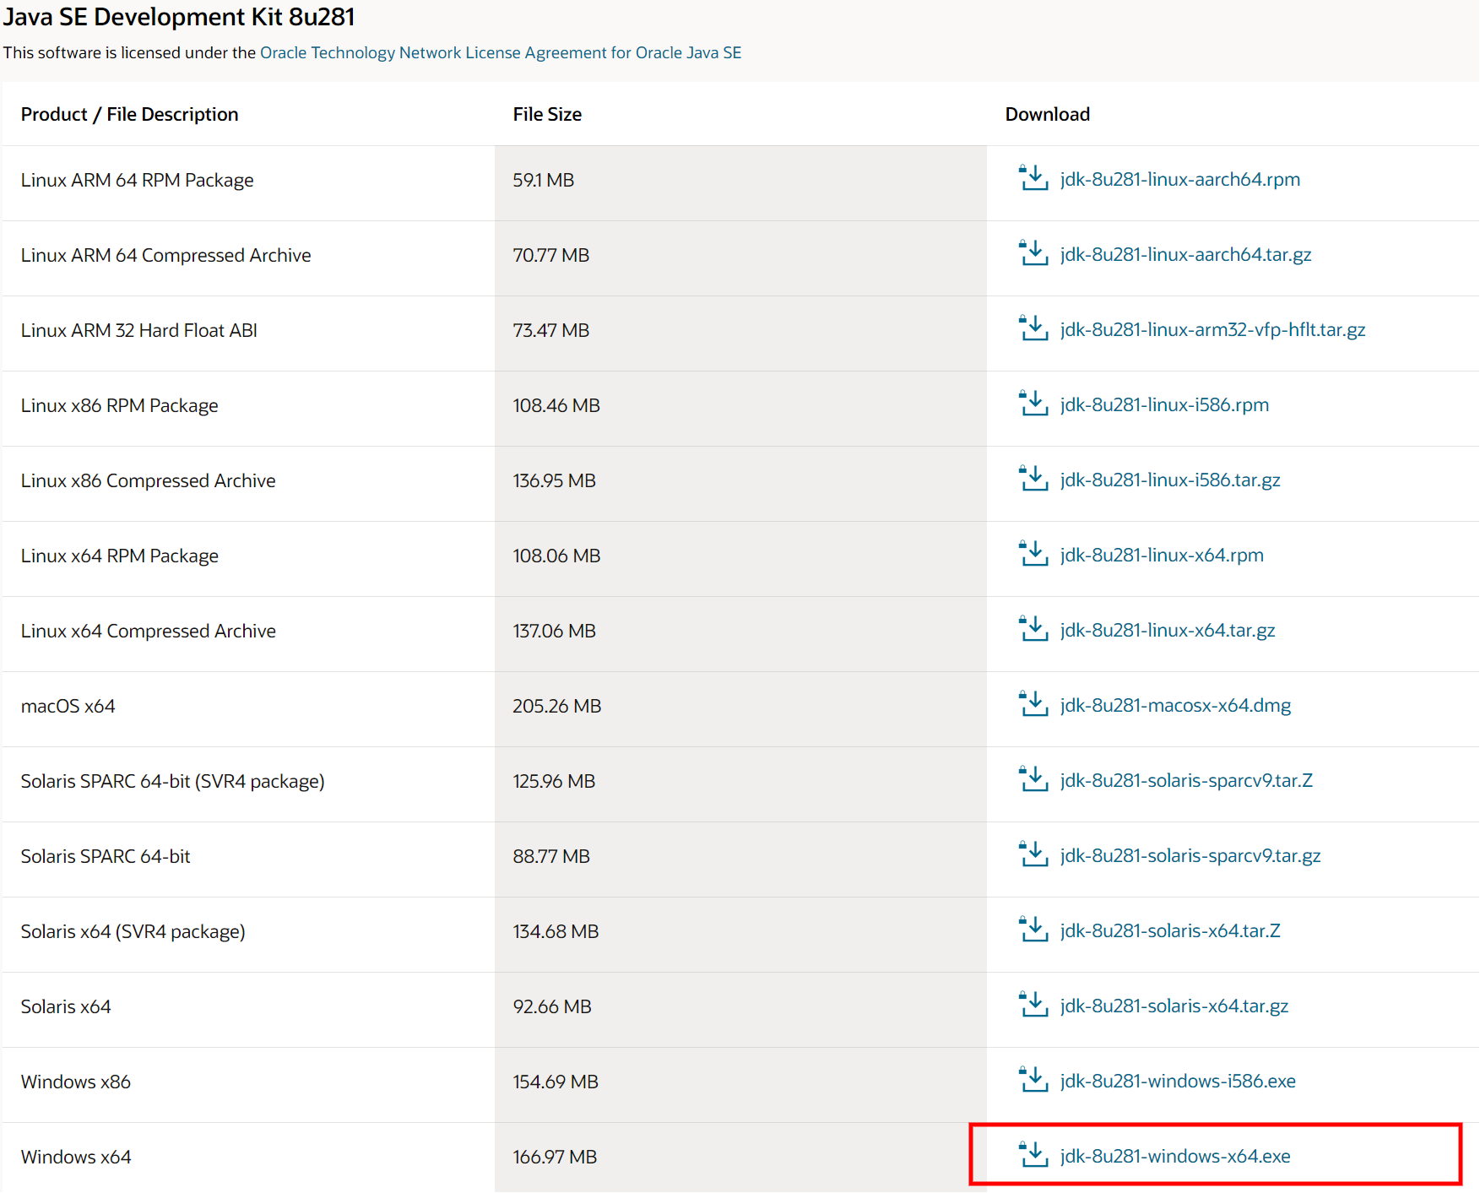Download jdk-8u281-linux-i586.tar.gz file link
This screenshot has width=1480, height=1193.
1170,480
